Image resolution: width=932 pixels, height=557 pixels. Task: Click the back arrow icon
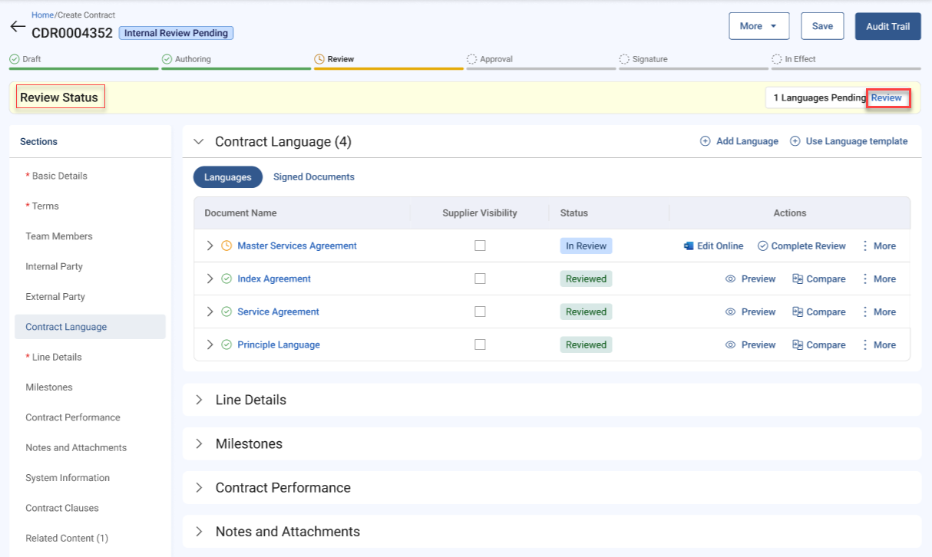coord(18,27)
